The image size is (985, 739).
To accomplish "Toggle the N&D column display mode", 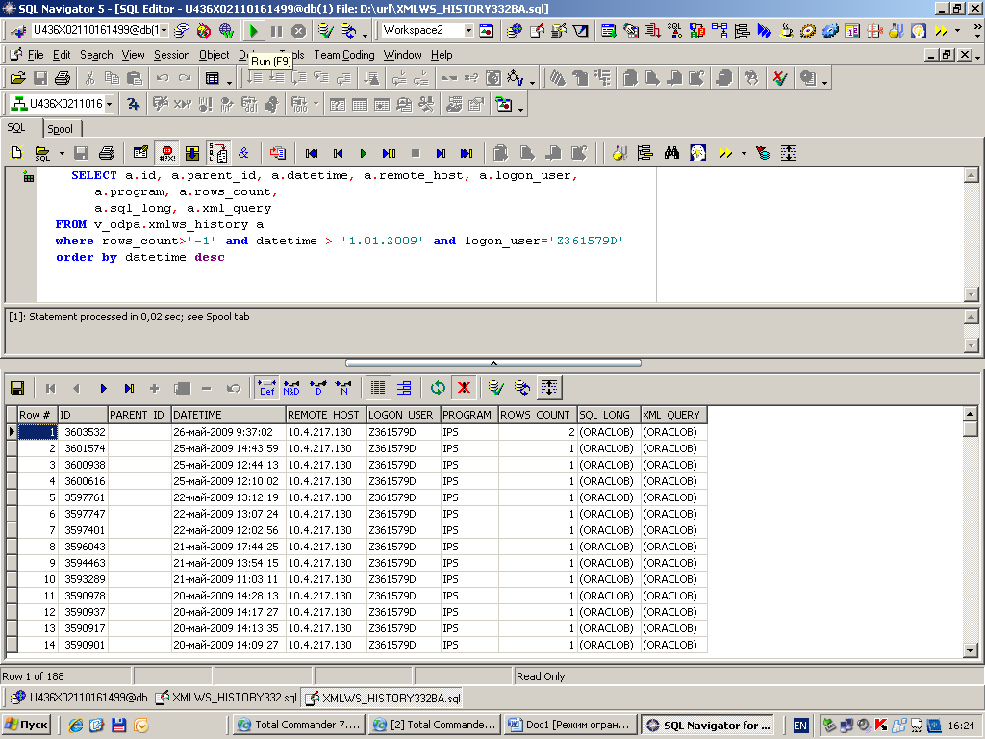I will click(x=291, y=388).
